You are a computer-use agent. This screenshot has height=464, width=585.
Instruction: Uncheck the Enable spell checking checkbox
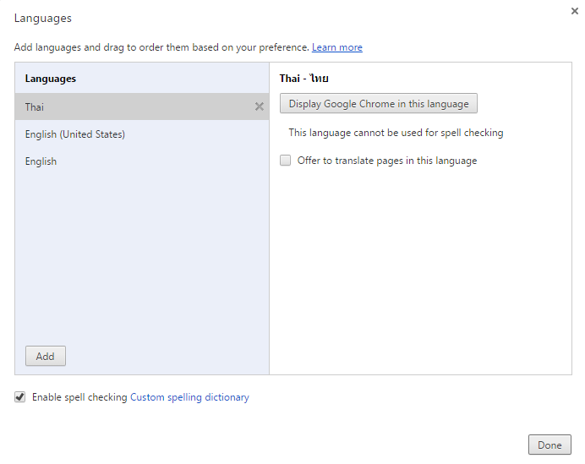click(x=20, y=397)
